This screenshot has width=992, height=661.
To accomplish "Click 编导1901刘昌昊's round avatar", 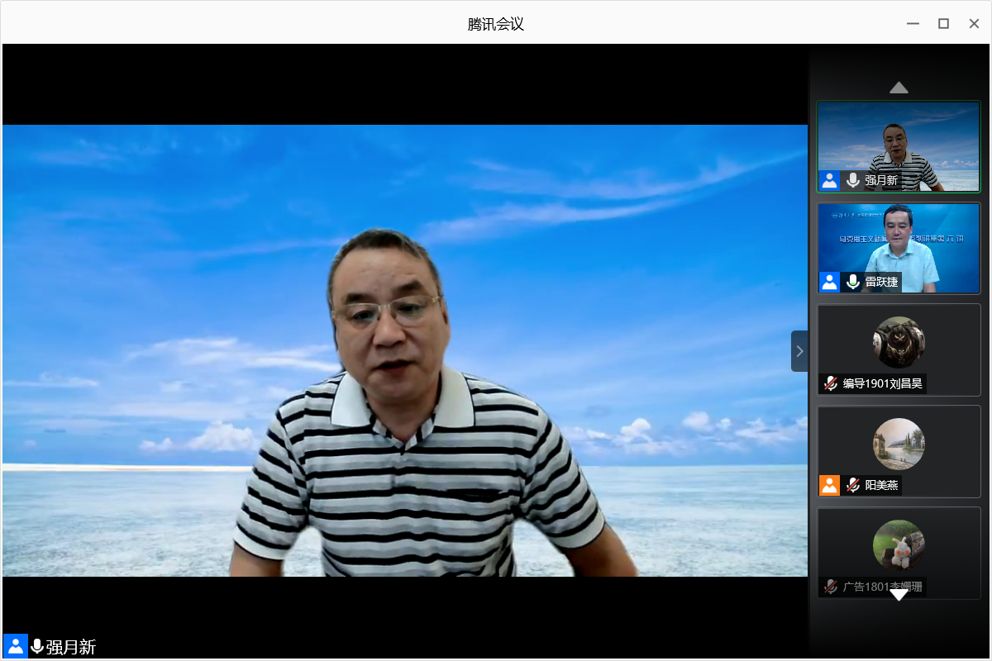I will tap(899, 342).
